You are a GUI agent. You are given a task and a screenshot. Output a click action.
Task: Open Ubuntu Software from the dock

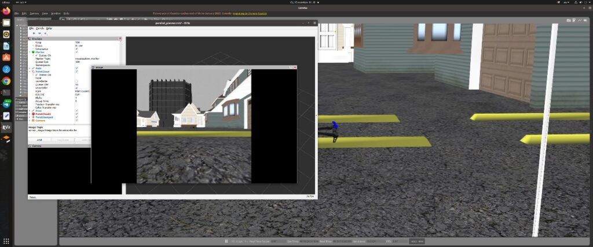pos(6,57)
